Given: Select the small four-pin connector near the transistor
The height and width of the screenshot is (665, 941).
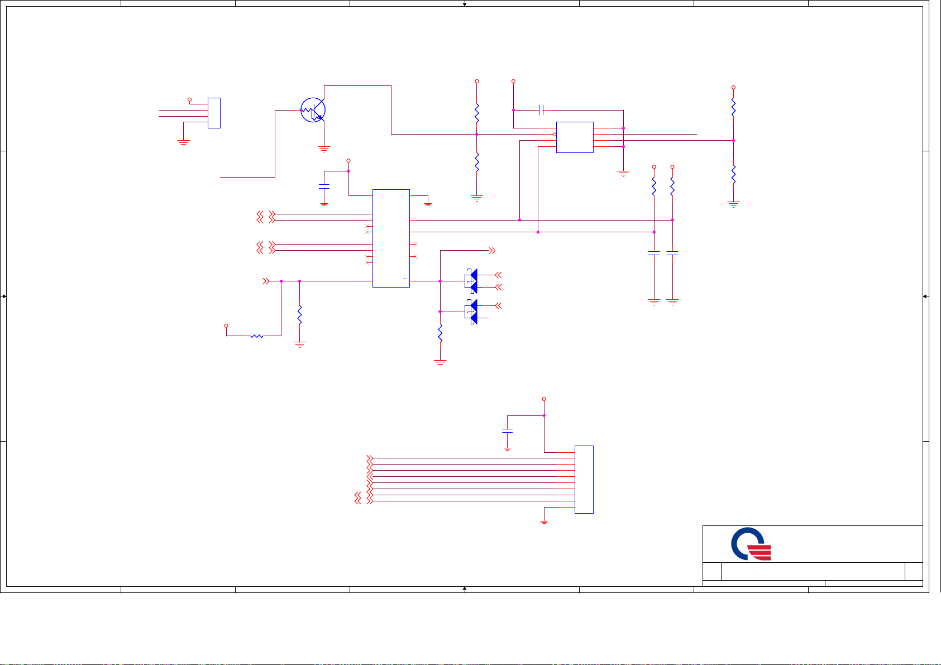Looking at the screenshot, I should click(x=214, y=113).
